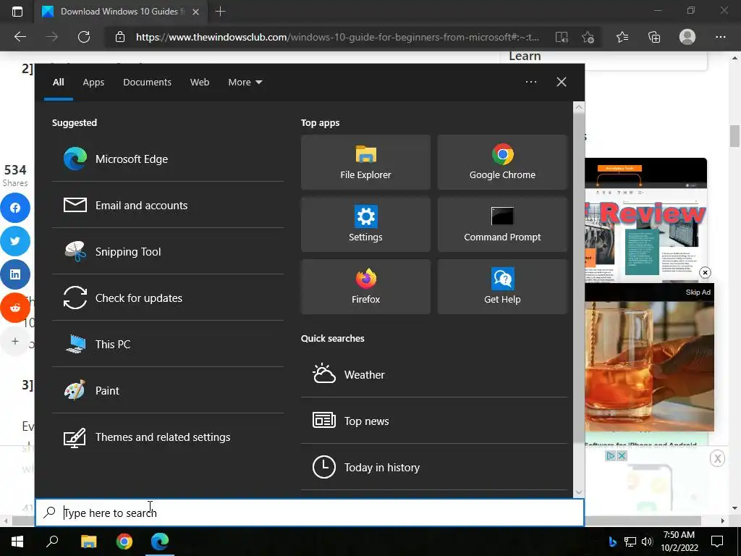Close the Download Windows 10 Guides tab
Viewport: 741px width, 556px height.
pyautogui.click(x=195, y=12)
